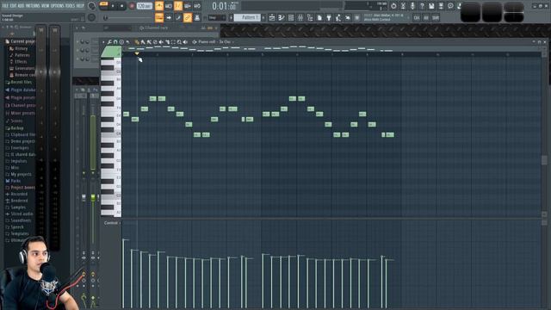Toggle the piano roll magnet snap icon
The image size is (551, 310).
(x=115, y=42)
